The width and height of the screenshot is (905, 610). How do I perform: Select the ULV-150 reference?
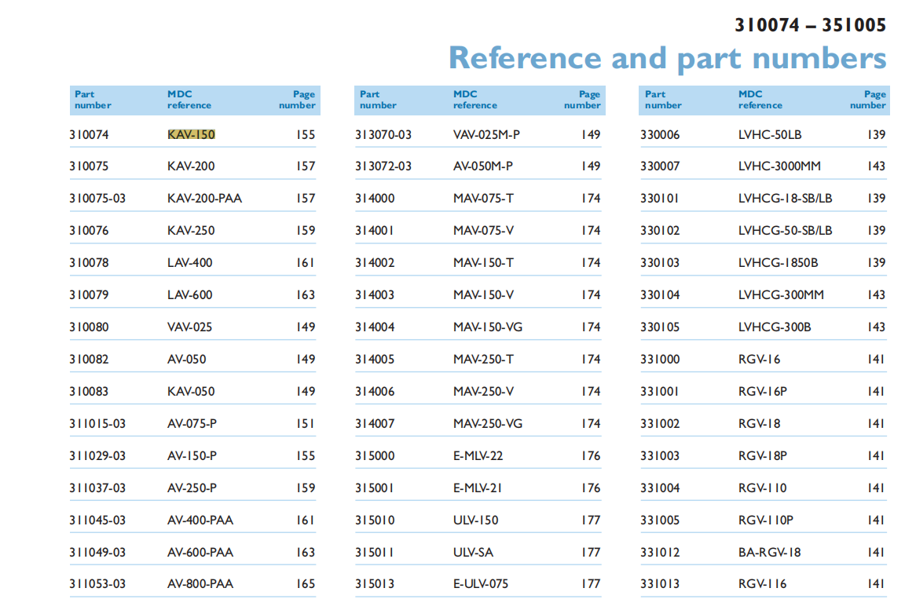click(475, 520)
